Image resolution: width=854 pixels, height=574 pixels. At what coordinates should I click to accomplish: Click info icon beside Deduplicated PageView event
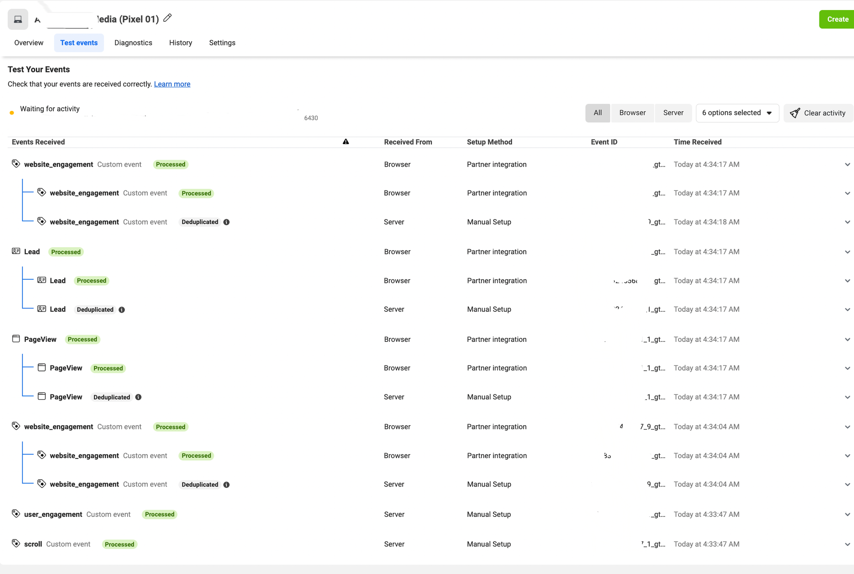coord(138,397)
